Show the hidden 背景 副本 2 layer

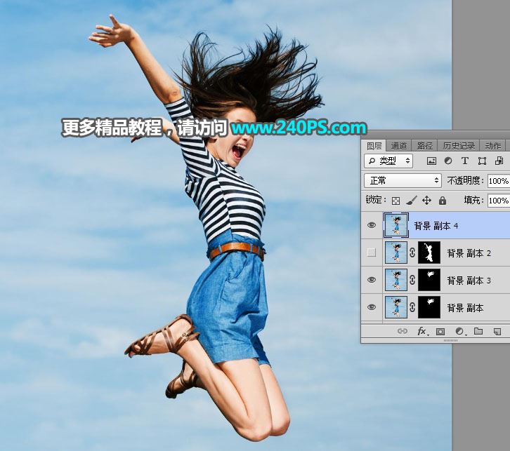372,253
